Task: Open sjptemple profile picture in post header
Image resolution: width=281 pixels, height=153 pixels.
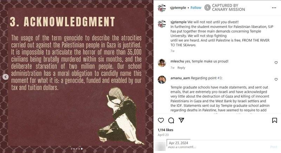Action: tap(162, 8)
